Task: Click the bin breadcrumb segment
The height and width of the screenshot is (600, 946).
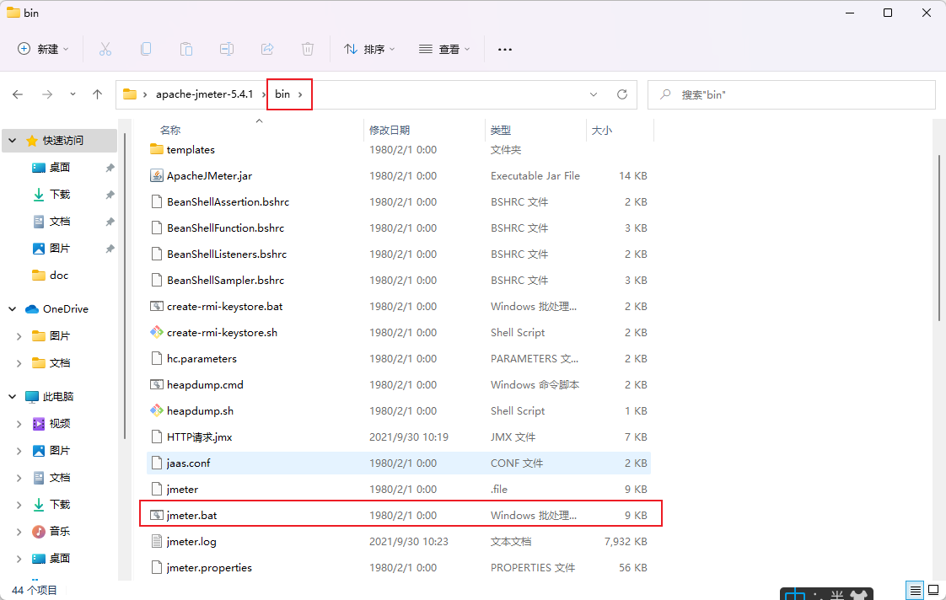Action: click(282, 94)
